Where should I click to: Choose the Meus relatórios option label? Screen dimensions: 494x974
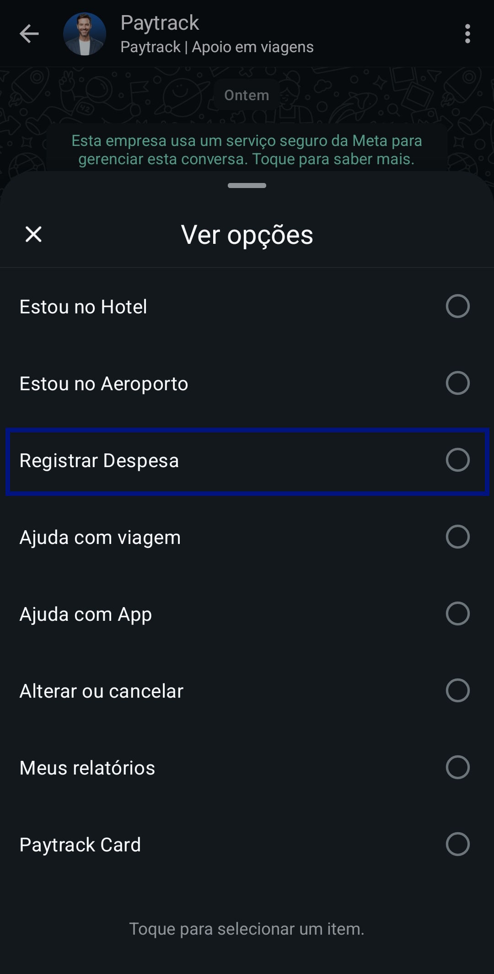coord(87,768)
